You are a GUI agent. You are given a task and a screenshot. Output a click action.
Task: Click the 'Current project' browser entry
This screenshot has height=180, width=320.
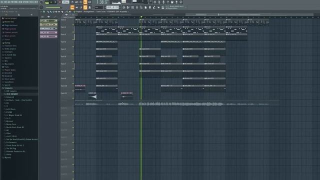click(10, 18)
